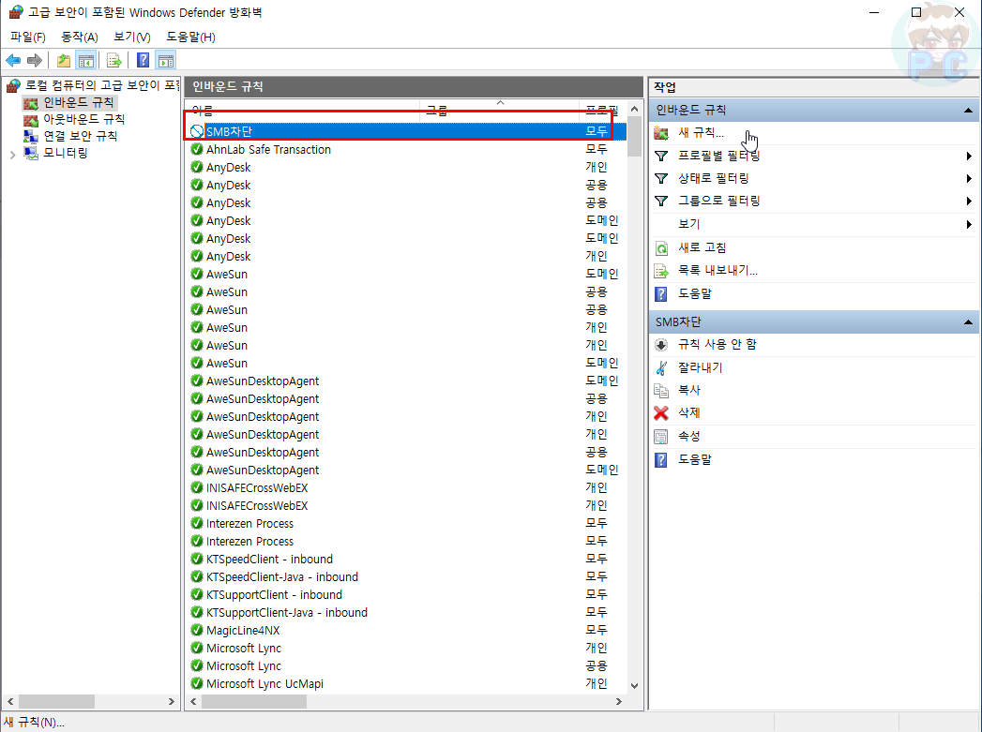The height and width of the screenshot is (732, 982).
Task: Click tree pane horizontal scrollbar right arrow
Action: point(172,701)
